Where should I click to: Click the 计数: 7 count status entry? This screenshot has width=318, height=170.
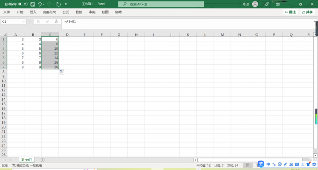[x=219, y=165]
